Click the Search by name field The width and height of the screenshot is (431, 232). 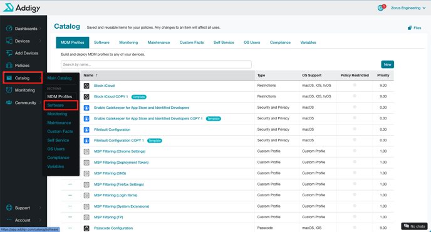[x=156, y=64]
